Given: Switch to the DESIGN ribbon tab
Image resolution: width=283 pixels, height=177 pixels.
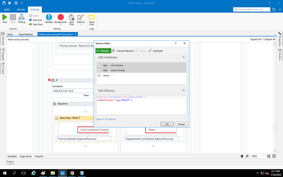Looking at the screenshot, I should [x=21, y=9].
